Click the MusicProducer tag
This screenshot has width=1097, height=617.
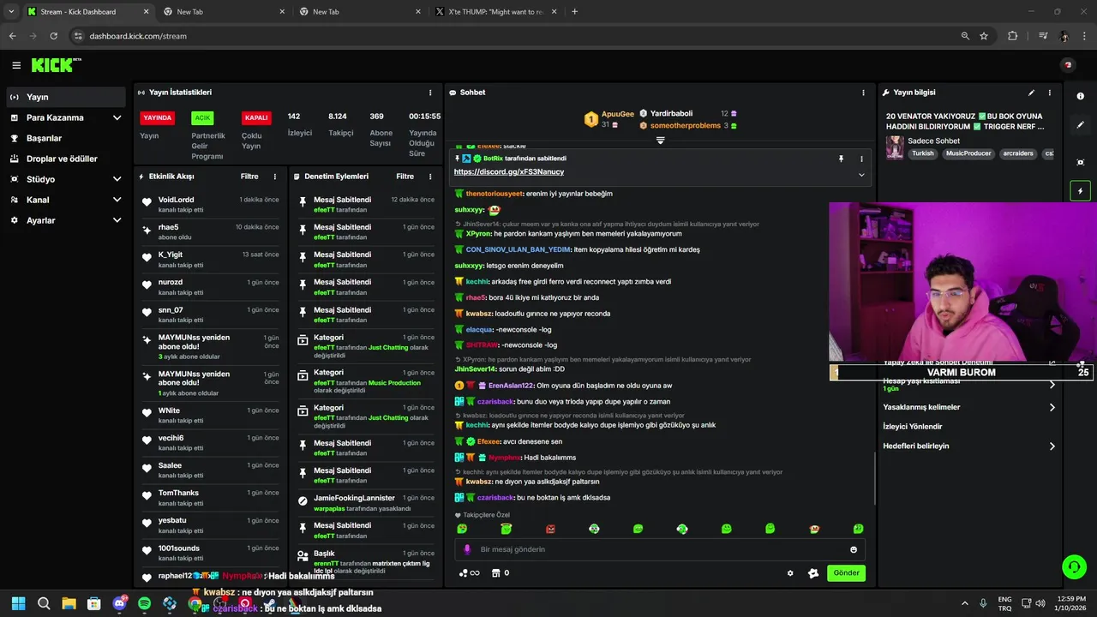coord(968,153)
